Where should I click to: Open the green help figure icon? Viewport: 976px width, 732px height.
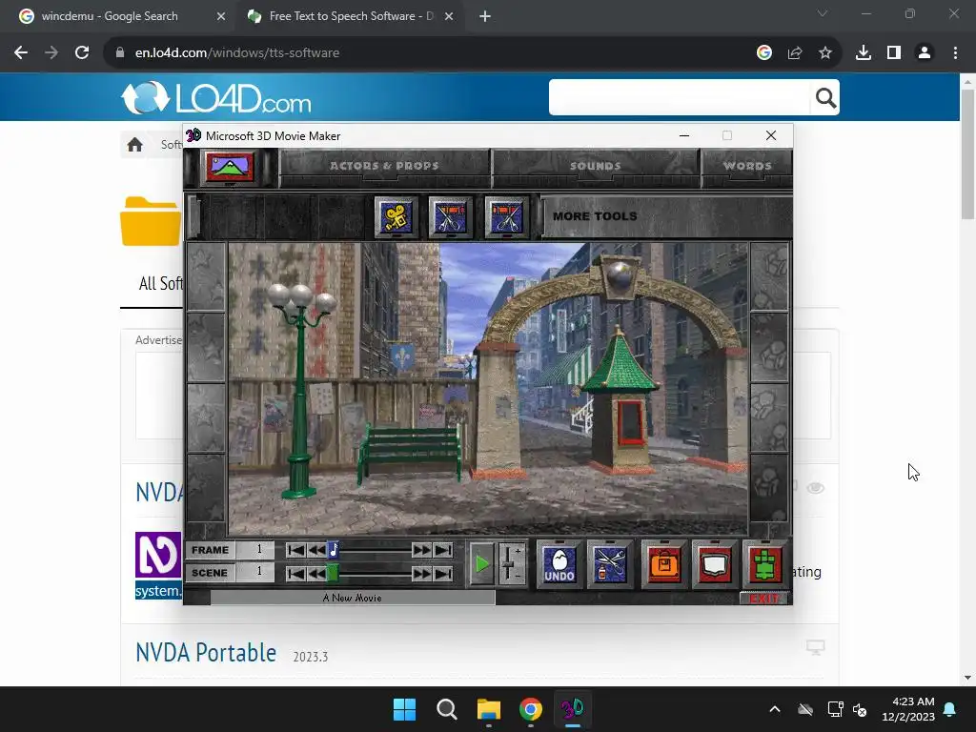click(x=765, y=564)
